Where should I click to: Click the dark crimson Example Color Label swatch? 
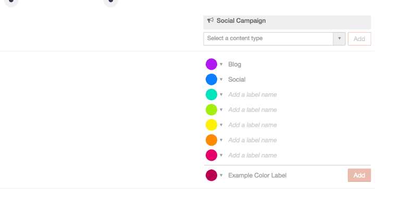click(211, 175)
